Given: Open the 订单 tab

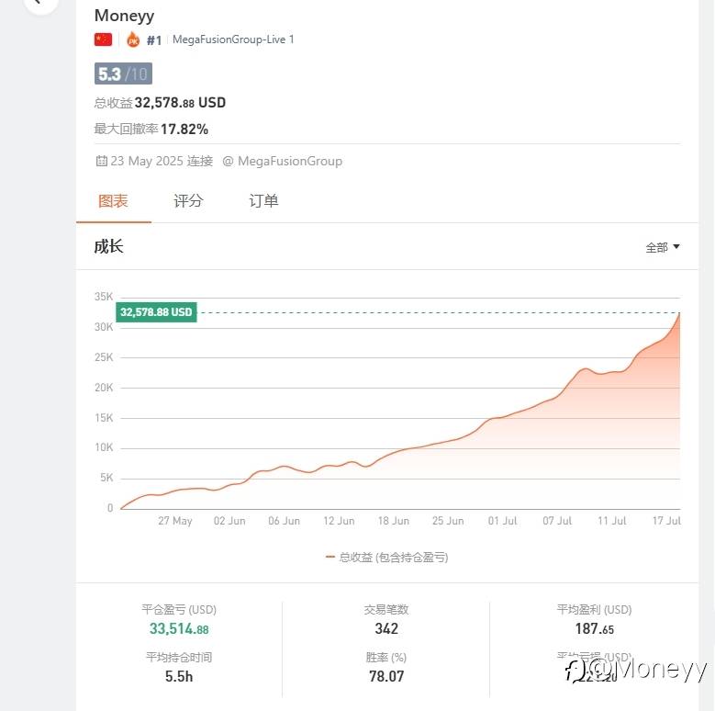Looking at the screenshot, I should tap(263, 201).
